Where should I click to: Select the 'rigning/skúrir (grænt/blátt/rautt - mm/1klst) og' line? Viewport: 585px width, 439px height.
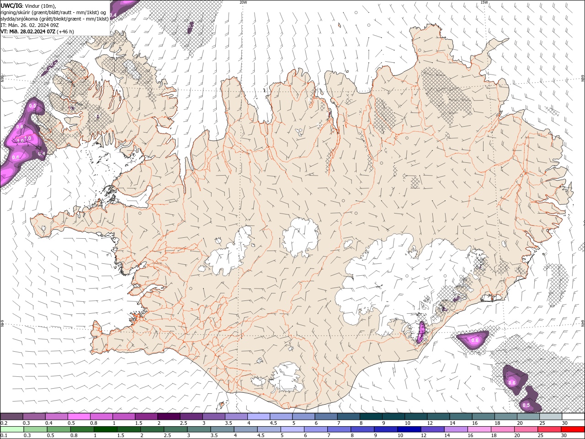(x=54, y=12)
